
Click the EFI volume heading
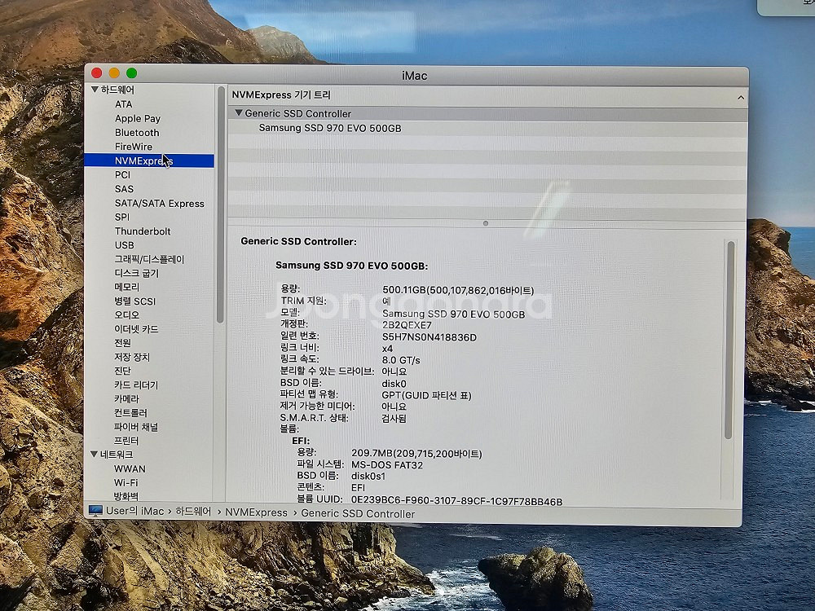point(301,441)
